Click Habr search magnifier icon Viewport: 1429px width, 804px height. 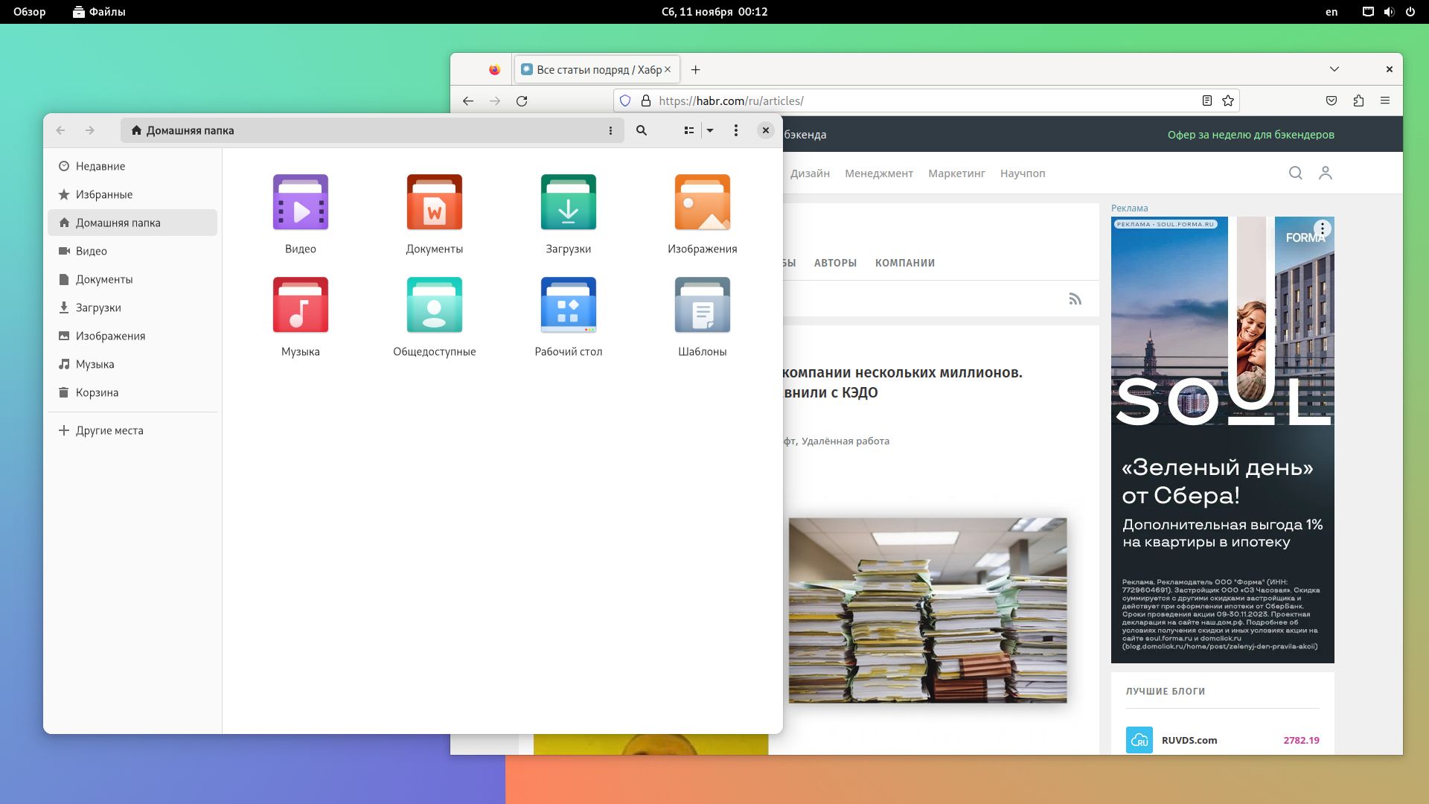(x=1296, y=173)
